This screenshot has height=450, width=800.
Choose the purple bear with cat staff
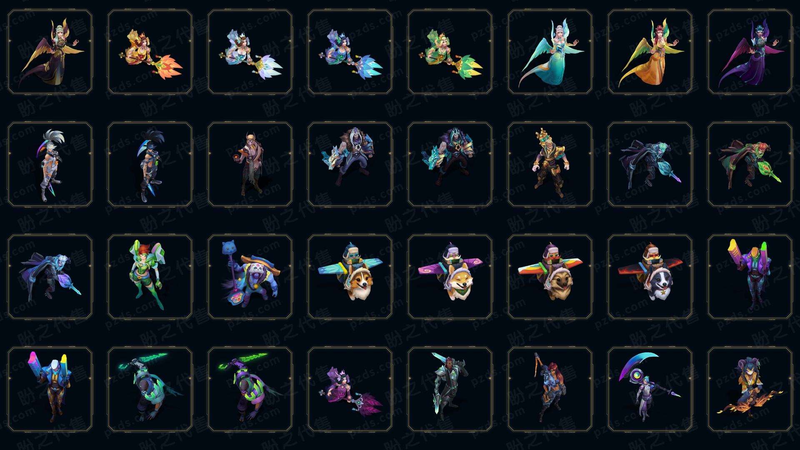point(250,277)
